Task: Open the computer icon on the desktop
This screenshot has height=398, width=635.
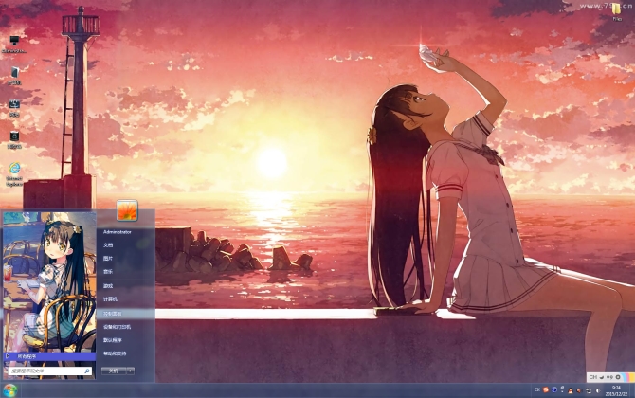Action: [x=14, y=76]
